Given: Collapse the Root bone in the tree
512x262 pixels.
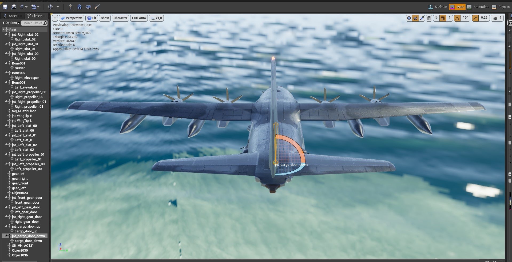Looking at the screenshot, I should click(x=3, y=29).
